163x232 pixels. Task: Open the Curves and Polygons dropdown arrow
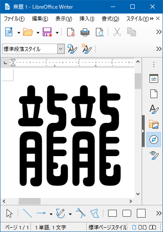click(70, 214)
